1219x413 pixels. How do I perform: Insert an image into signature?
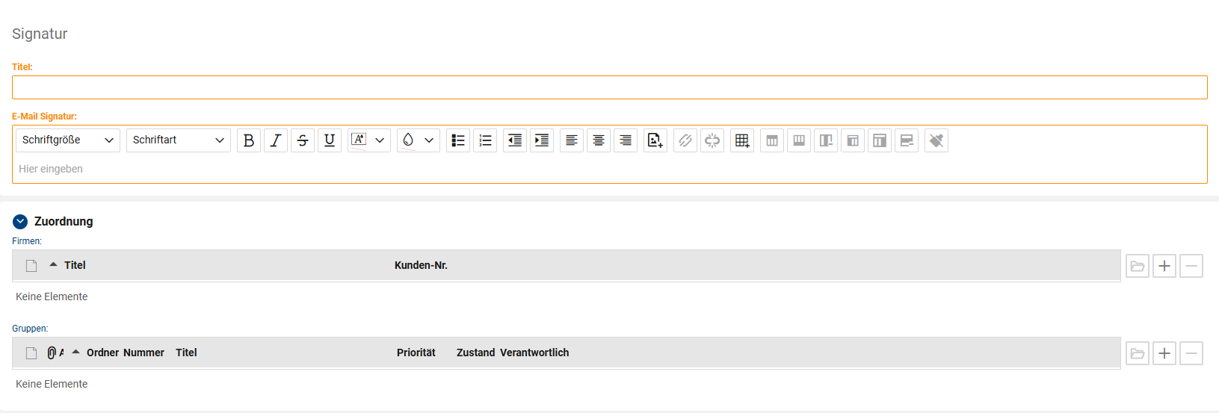(x=655, y=140)
